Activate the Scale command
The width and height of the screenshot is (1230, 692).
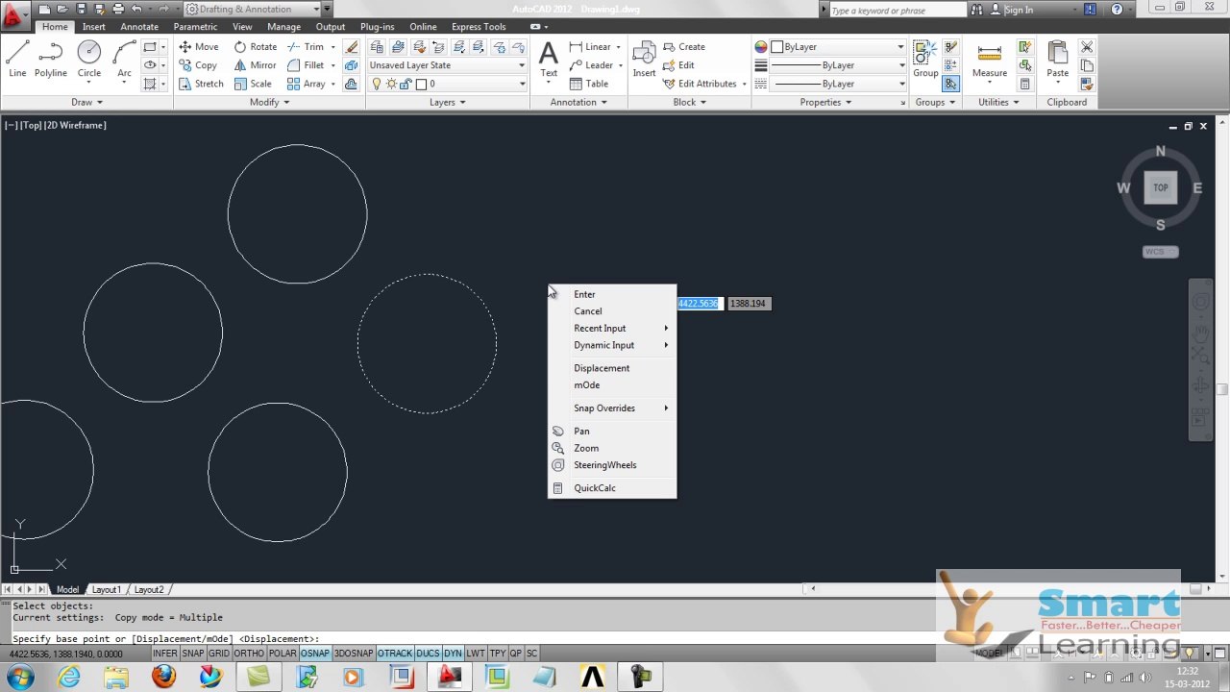[x=253, y=84]
